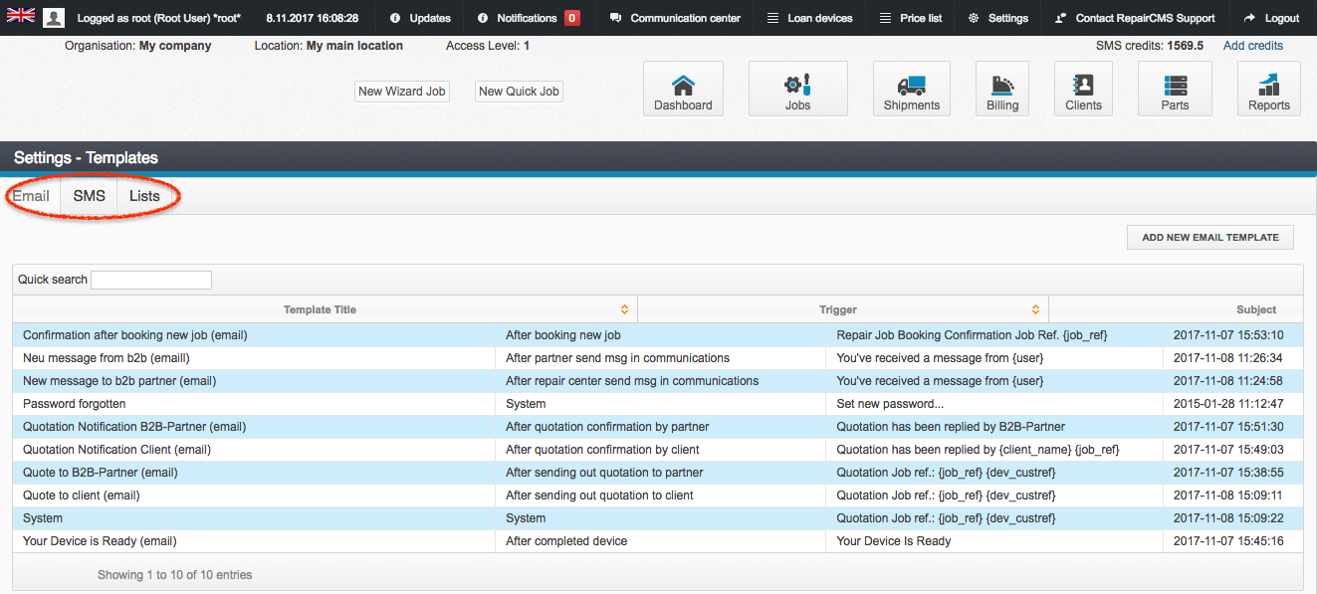Image resolution: width=1317 pixels, height=594 pixels.
Task: Select 'Your Device is Ready (email)' template
Action: click(100, 541)
